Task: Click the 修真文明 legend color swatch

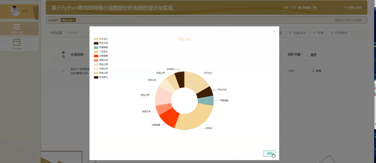Action: [x=96, y=60]
